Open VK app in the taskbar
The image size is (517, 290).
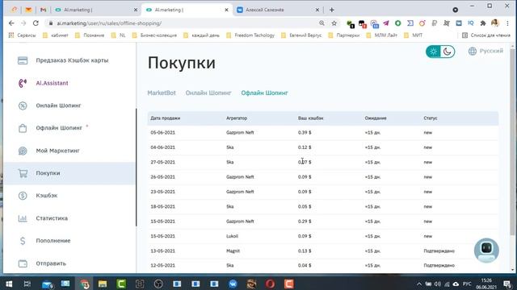(x=233, y=284)
